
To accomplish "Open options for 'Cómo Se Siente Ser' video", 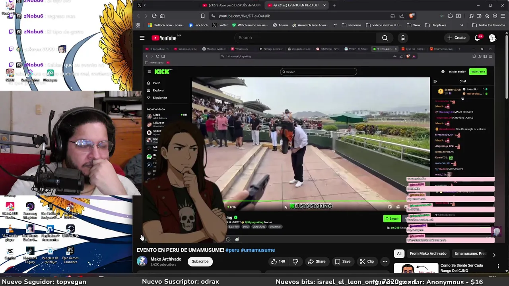I will (x=498, y=266).
